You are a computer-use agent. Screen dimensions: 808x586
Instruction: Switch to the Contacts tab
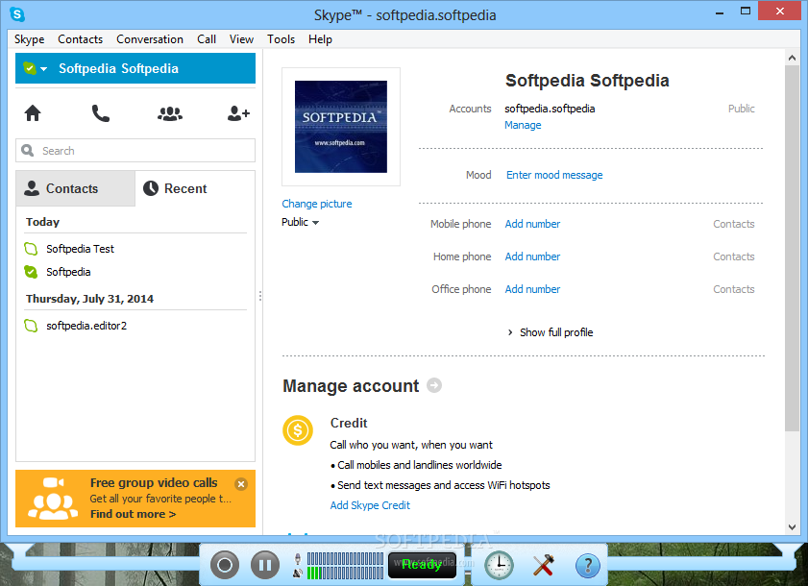(x=75, y=188)
